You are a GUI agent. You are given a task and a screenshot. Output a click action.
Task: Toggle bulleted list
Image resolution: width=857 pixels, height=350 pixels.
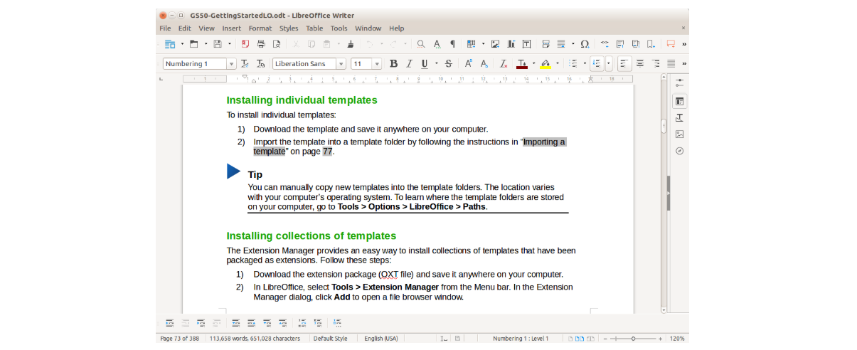(573, 63)
